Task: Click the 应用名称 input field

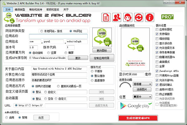Action: [58, 36]
